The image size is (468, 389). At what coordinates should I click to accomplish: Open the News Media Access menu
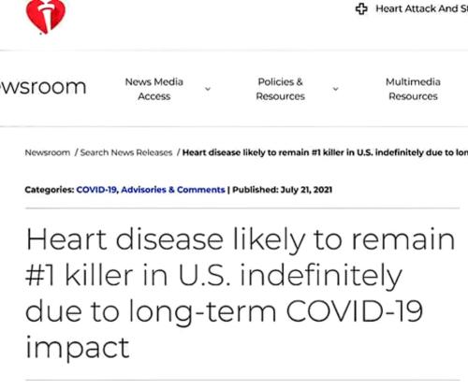(154, 89)
